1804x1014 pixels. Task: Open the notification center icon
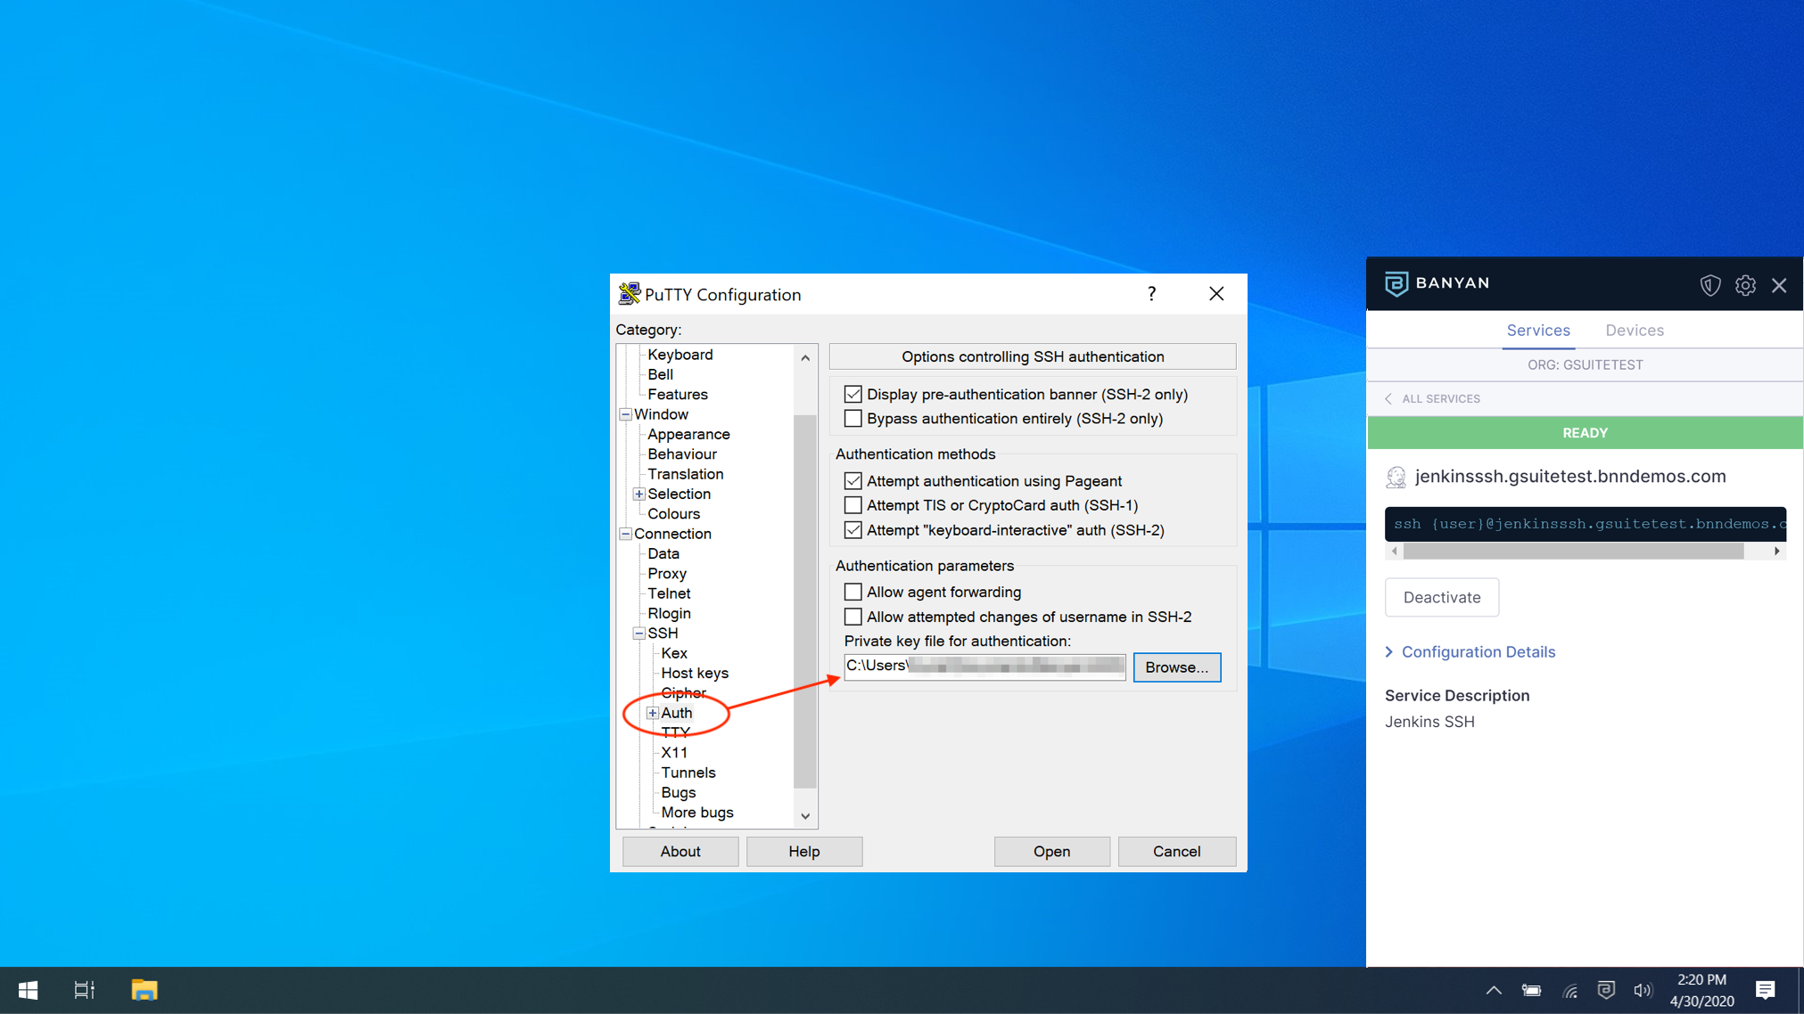click(1766, 990)
